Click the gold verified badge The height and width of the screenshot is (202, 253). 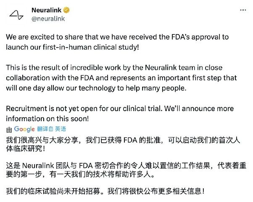pyautogui.click(x=66, y=10)
